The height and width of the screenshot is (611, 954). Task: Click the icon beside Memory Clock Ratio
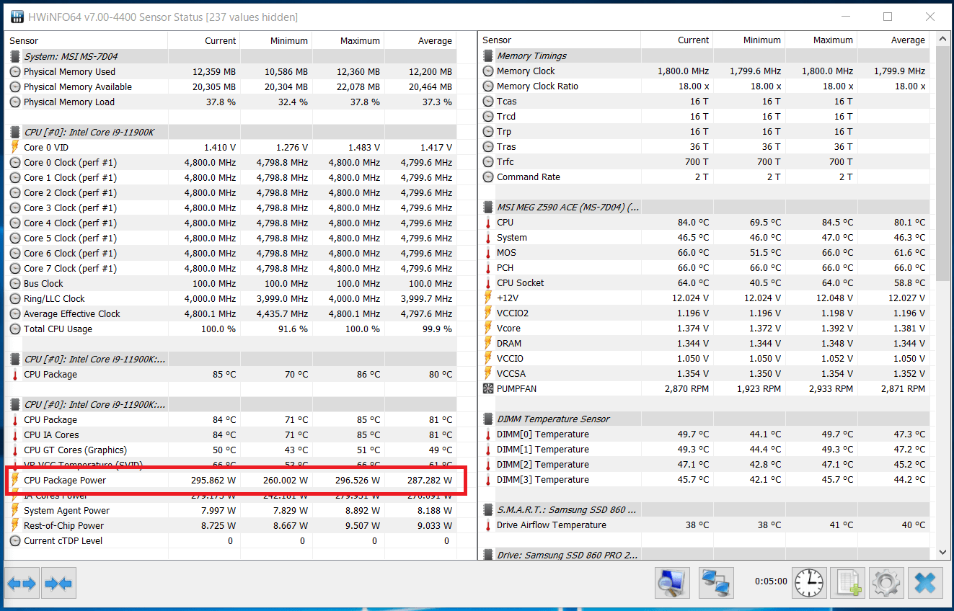pyautogui.click(x=488, y=86)
